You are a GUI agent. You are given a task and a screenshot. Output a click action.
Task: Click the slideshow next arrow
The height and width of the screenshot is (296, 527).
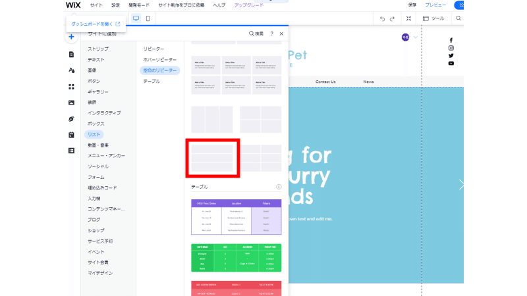461,184
